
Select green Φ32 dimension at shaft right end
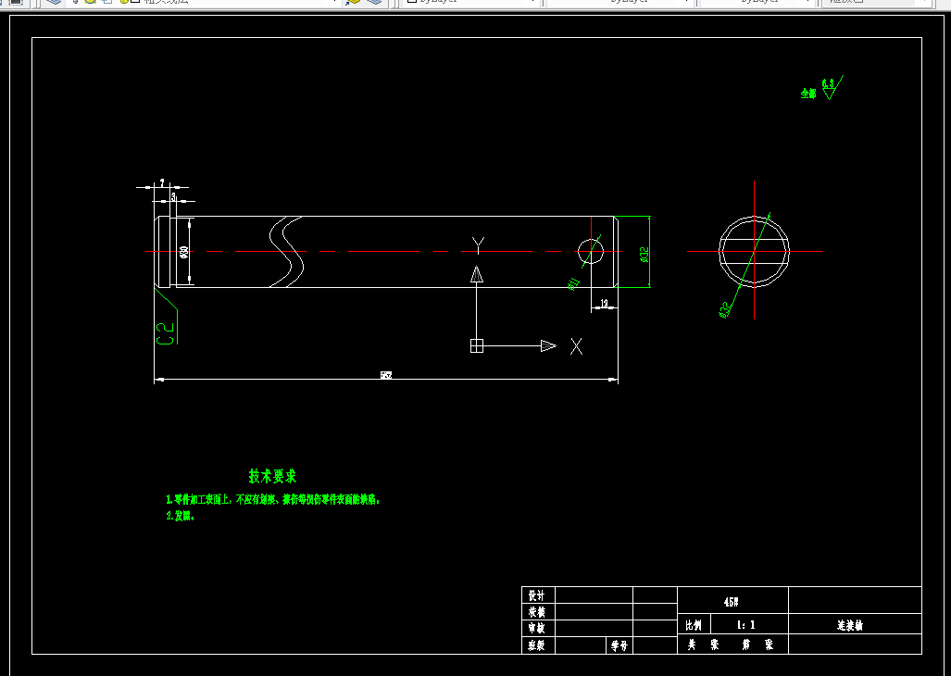click(644, 254)
